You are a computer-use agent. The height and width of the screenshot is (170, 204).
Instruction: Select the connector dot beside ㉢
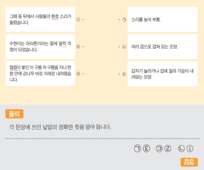point(119,74)
